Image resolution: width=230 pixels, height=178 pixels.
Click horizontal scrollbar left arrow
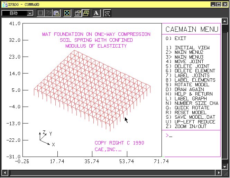point(5,173)
